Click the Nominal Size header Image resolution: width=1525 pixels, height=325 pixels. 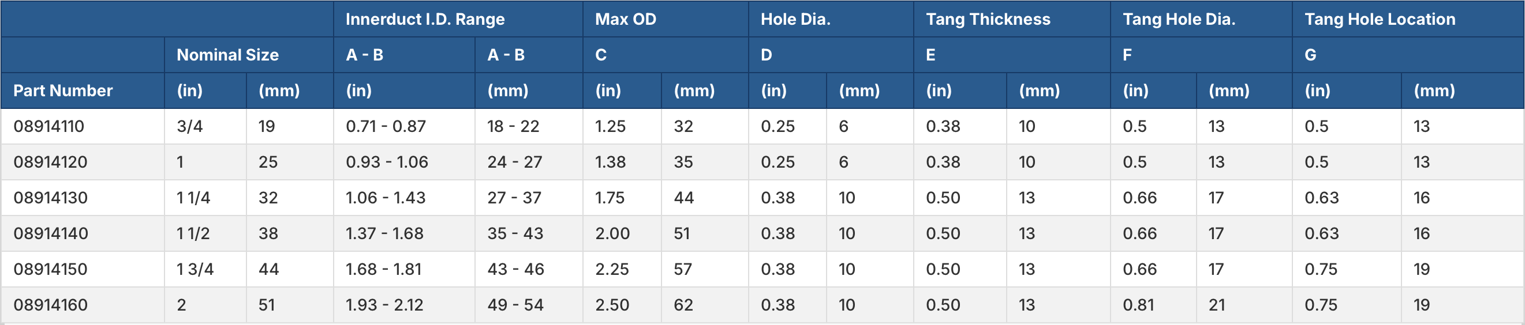227,55
